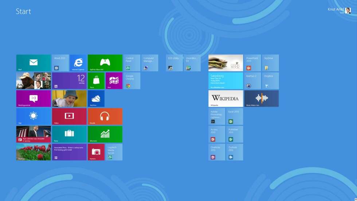
Task: Launch the Excel 2013 tile
Action: click(235, 116)
